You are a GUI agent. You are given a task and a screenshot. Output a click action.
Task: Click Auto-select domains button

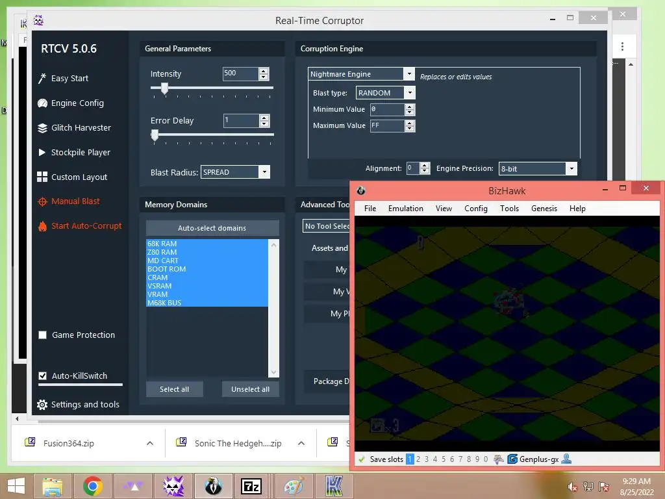pyautogui.click(x=212, y=228)
